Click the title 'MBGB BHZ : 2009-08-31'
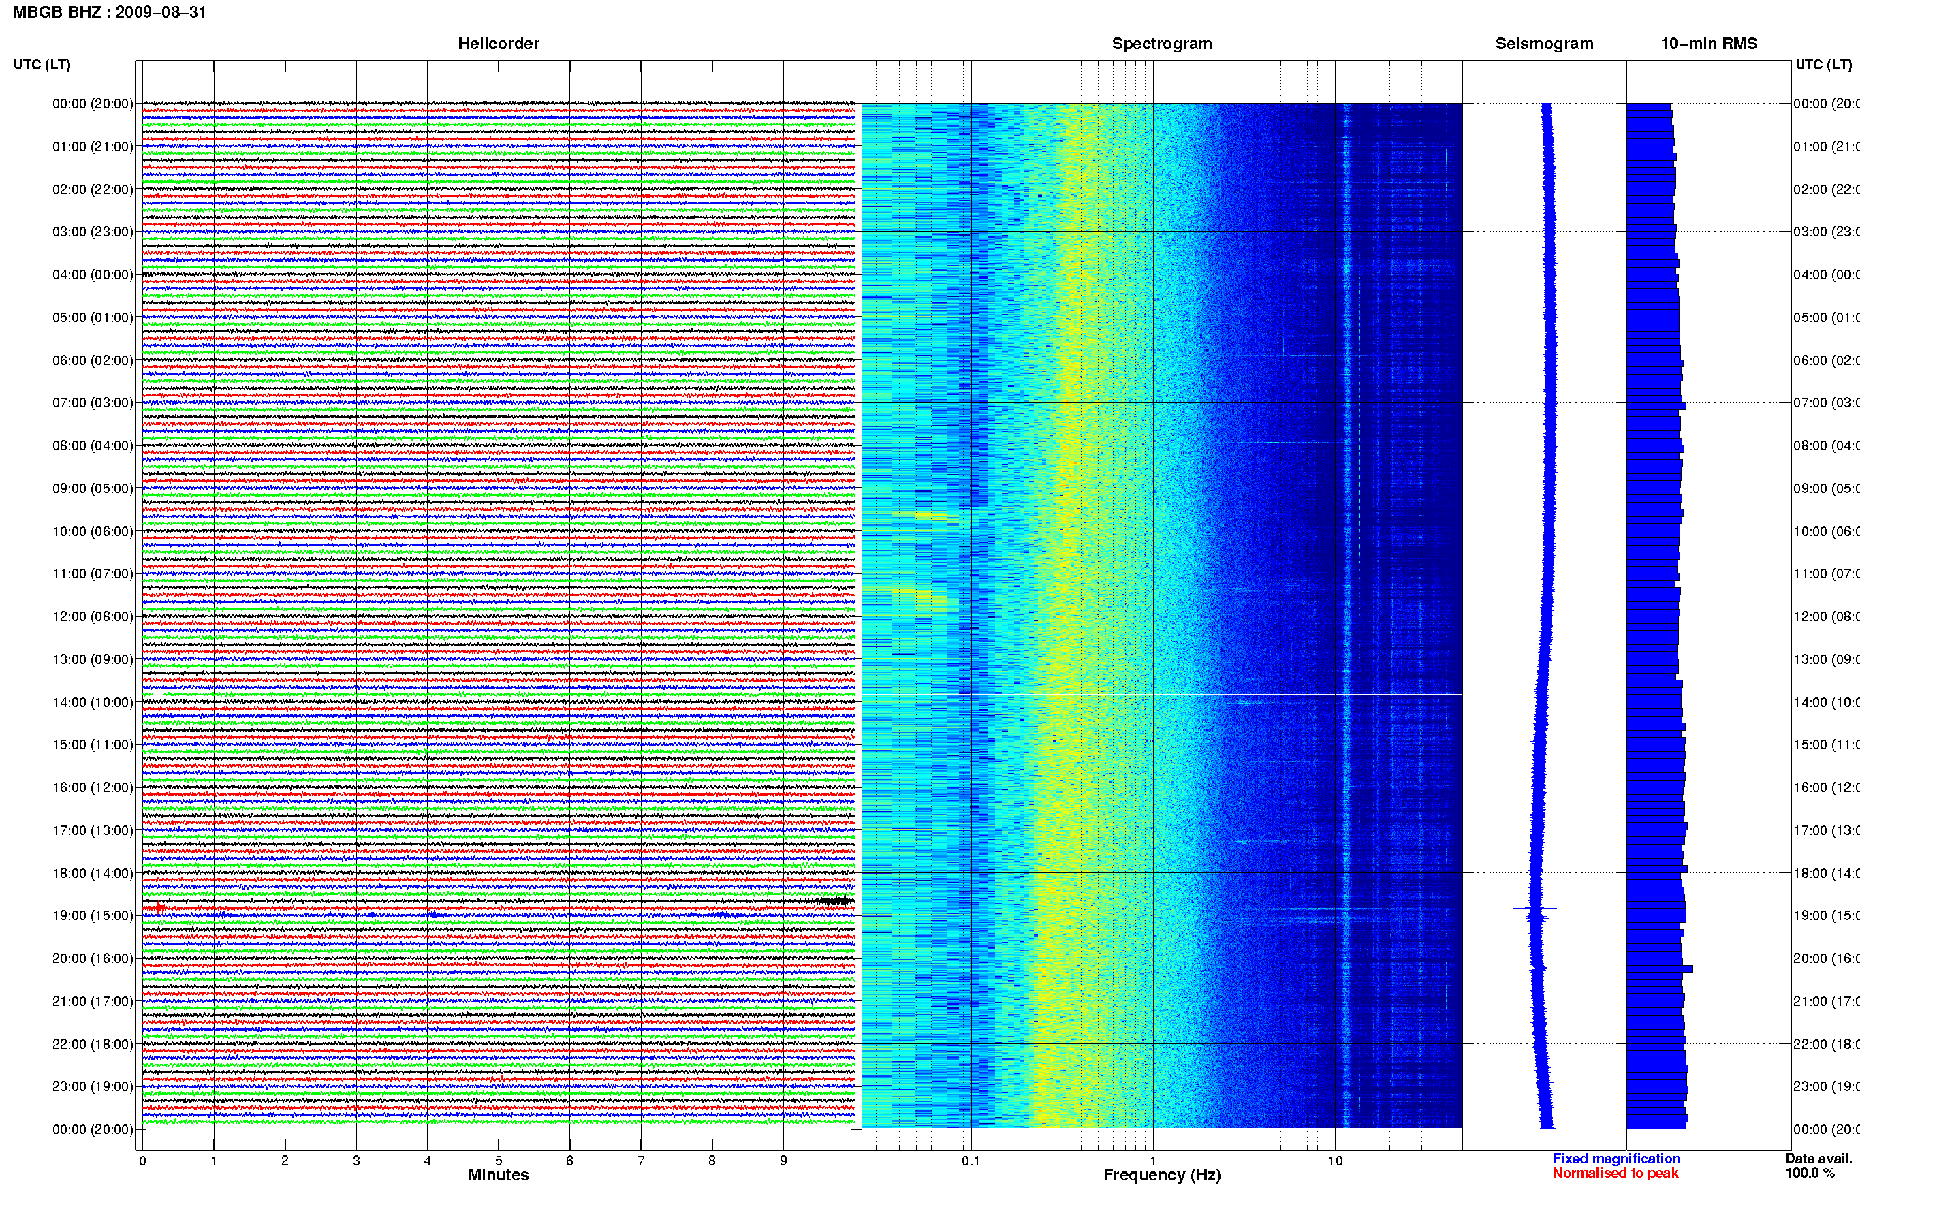The width and height of the screenshot is (1937, 1211). pos(110,12)
